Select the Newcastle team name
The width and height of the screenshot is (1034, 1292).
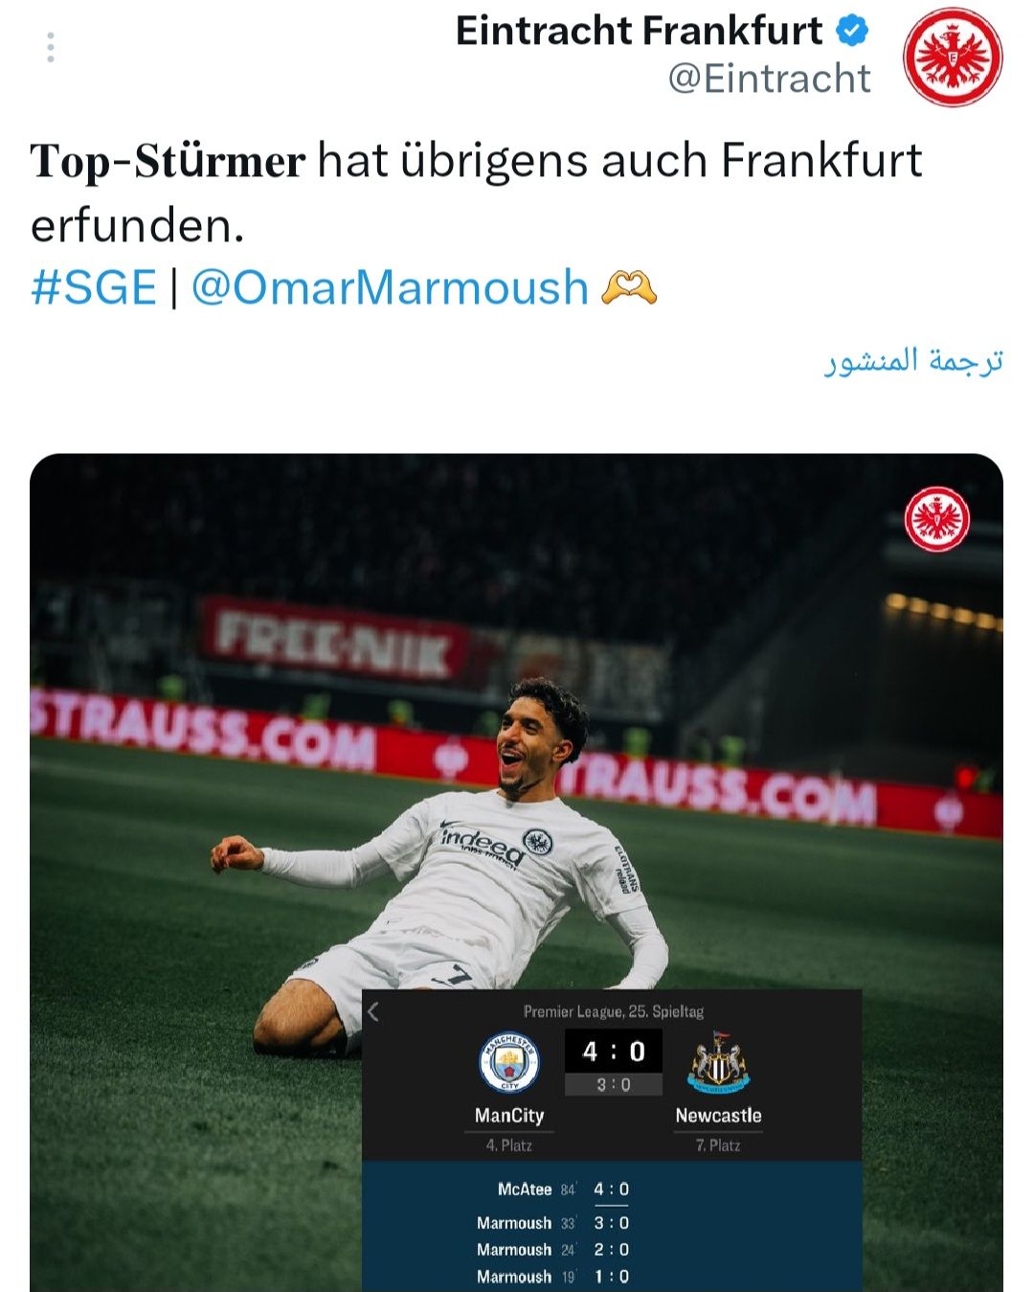pyautogui.click(x=718, y=1116)
